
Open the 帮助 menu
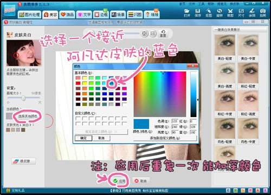pyautogui.click(x=211, y=4)
